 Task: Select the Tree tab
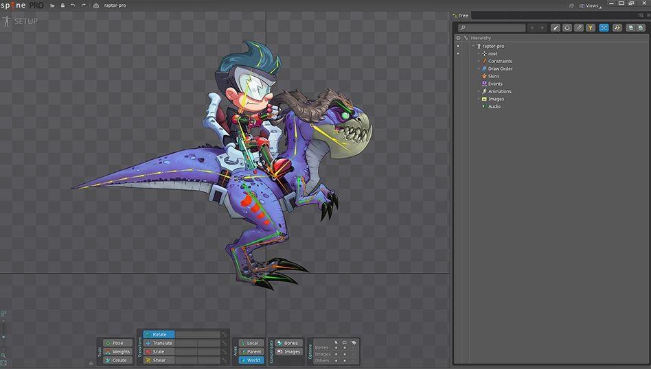(x=461, y=15)
